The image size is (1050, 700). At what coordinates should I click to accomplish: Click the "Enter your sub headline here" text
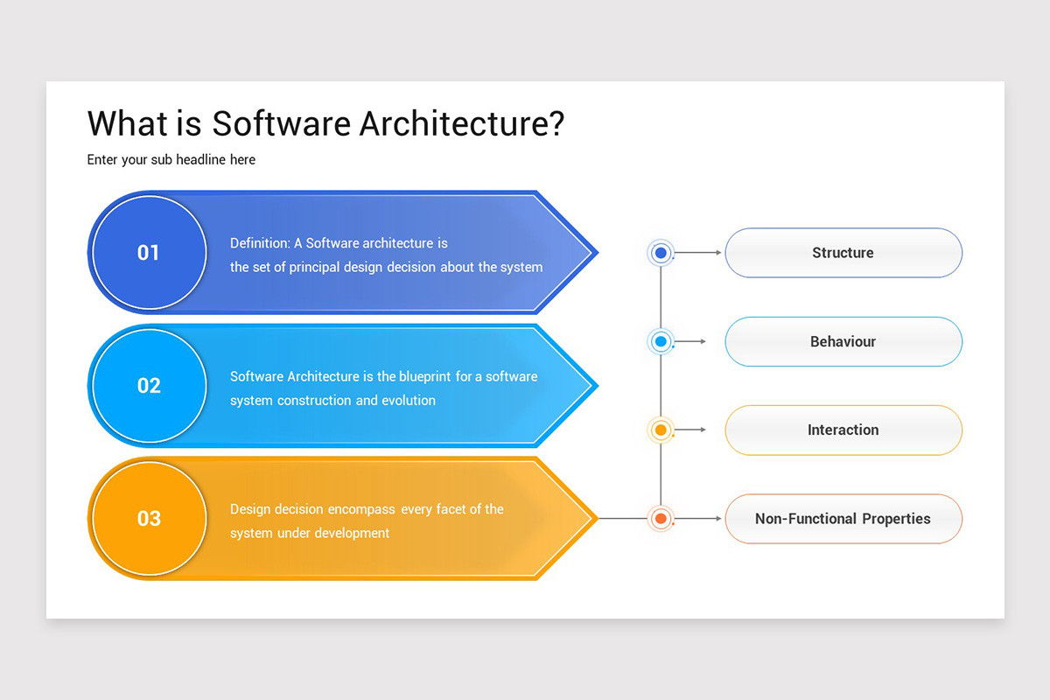click(171, 160)
